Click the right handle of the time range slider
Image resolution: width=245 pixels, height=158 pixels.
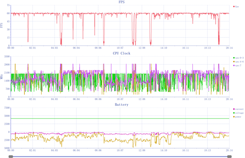[229, 156]
